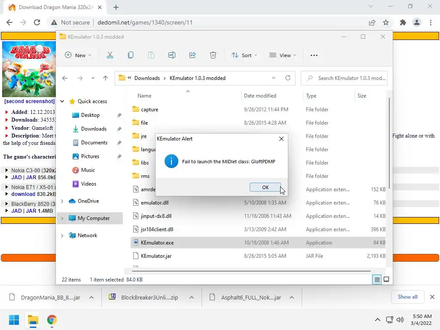The image size is (440, 330).
Task: Bookmark this page with the star icon
Action: [x=386, y=22]
